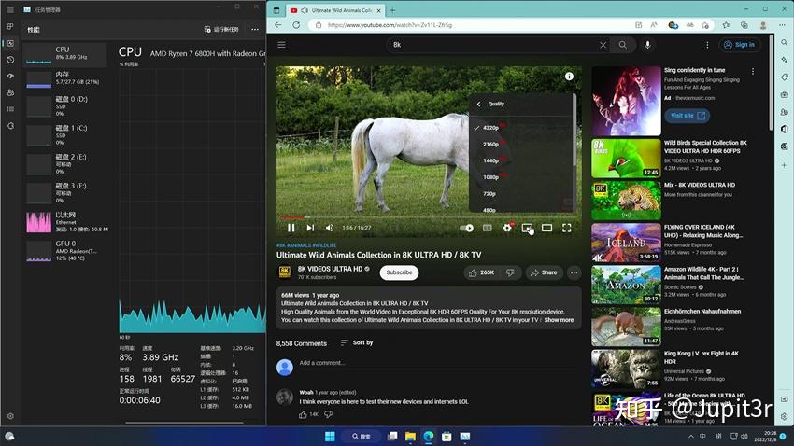This screenshot has width=794, height=446.
Task: Open Task Manager settings gear
Action: 10,416
